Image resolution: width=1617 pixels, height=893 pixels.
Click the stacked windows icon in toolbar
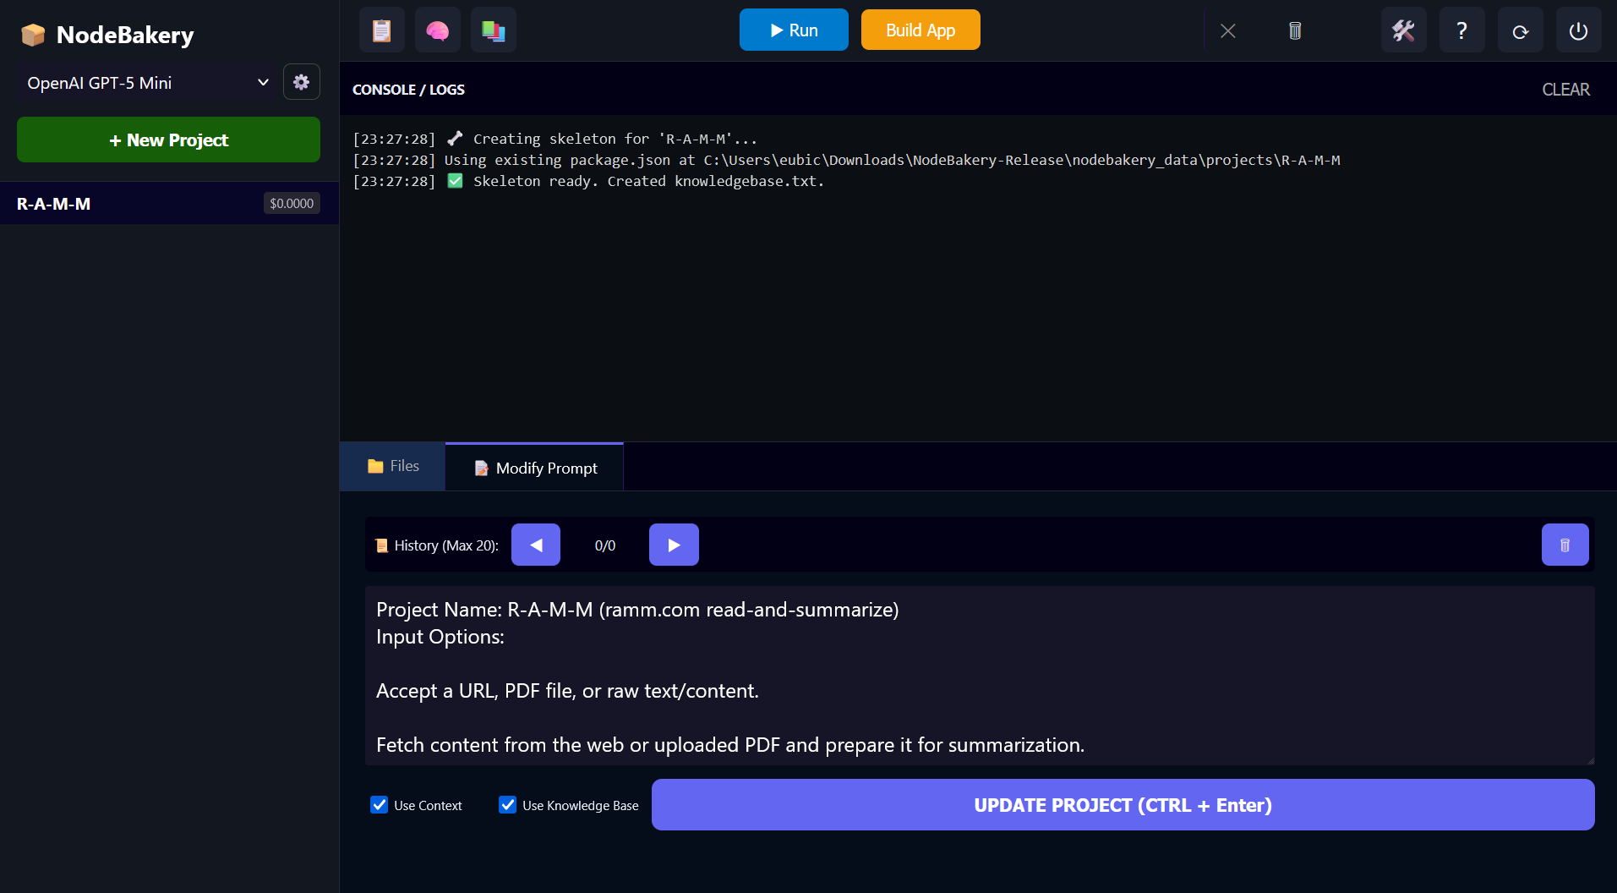coord(493,30)
